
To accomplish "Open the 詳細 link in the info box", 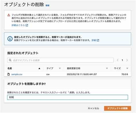I will pos(94,40).
